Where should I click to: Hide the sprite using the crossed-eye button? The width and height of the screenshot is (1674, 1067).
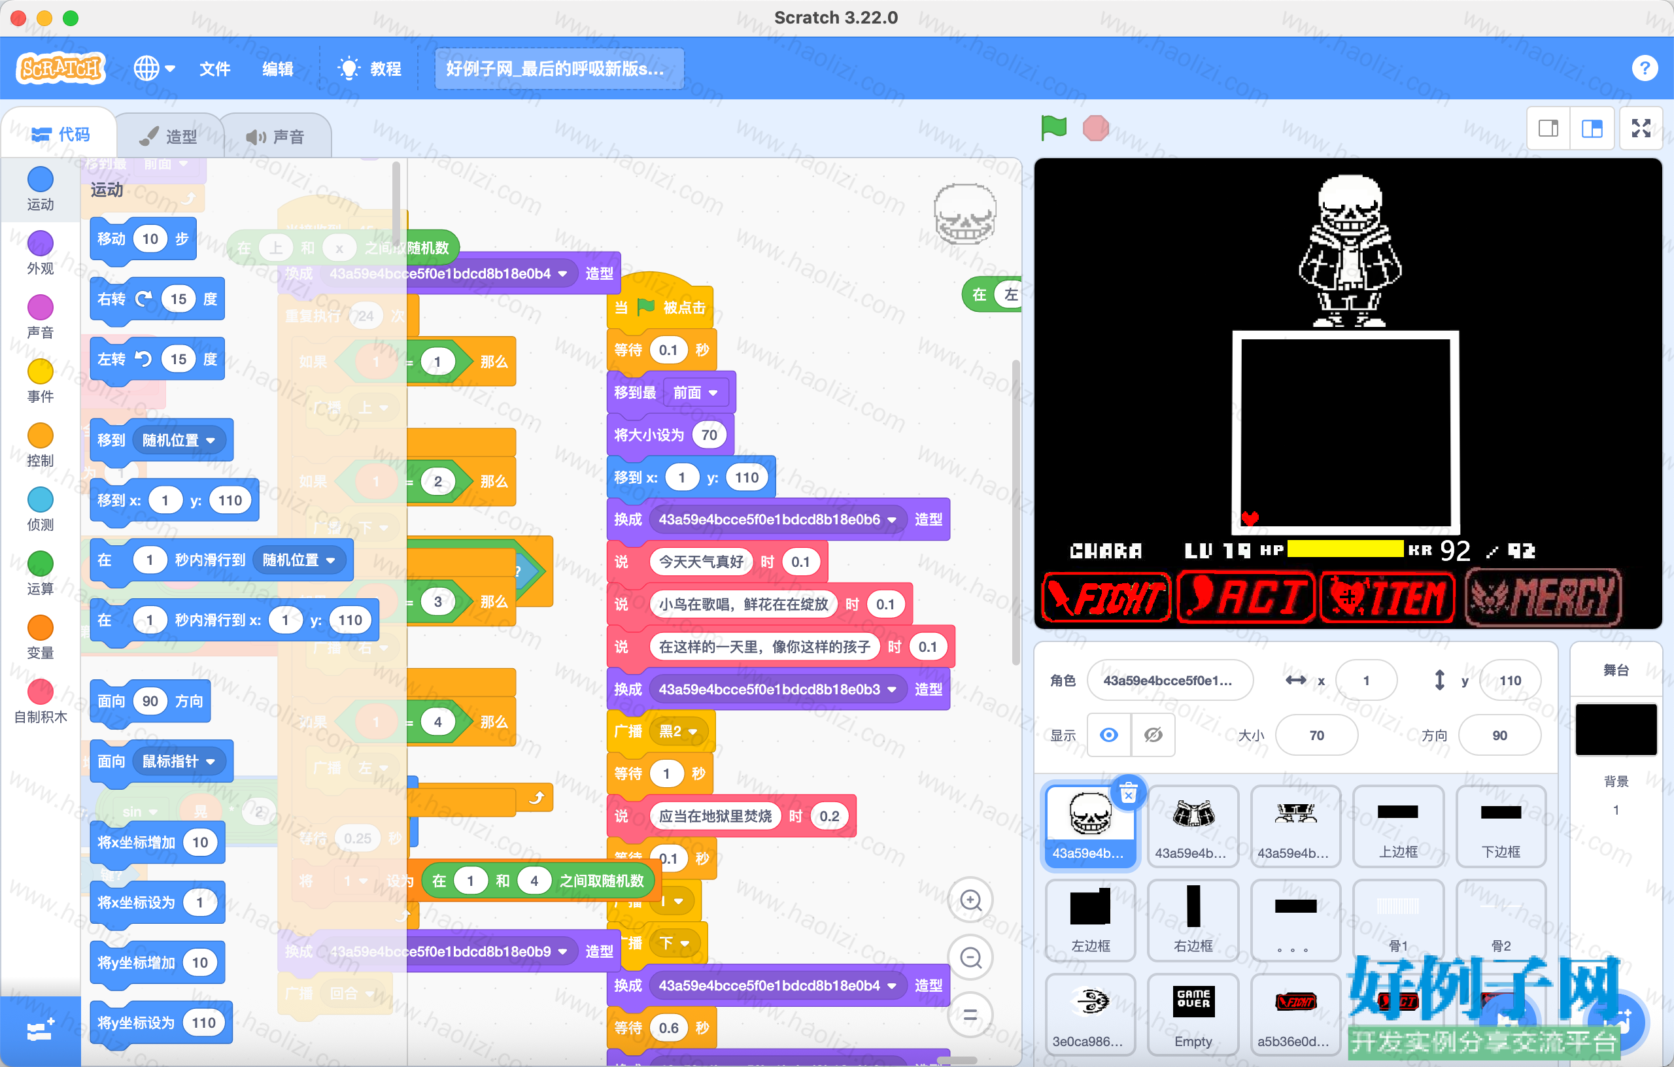point(1153,736)
